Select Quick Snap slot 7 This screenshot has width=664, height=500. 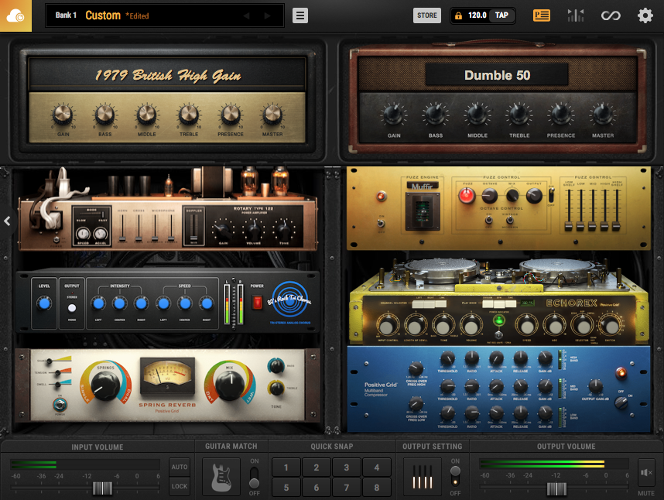pyautogui.click(x=347, y=488)
